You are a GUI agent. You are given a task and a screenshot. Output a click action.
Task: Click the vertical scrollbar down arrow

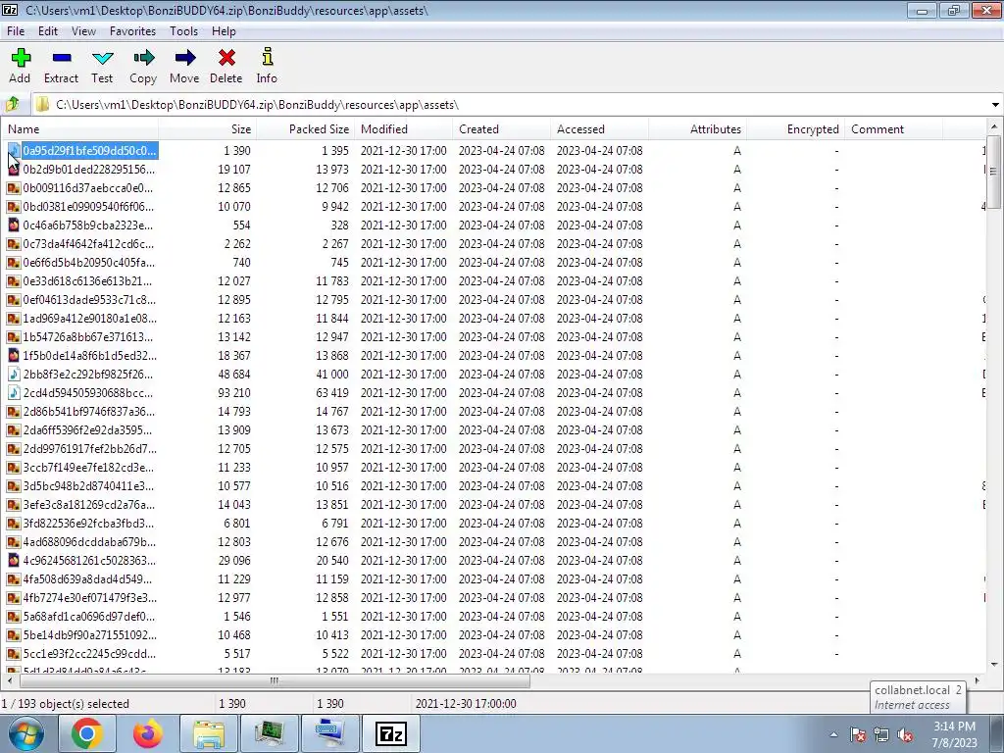[x=994, y=665]
